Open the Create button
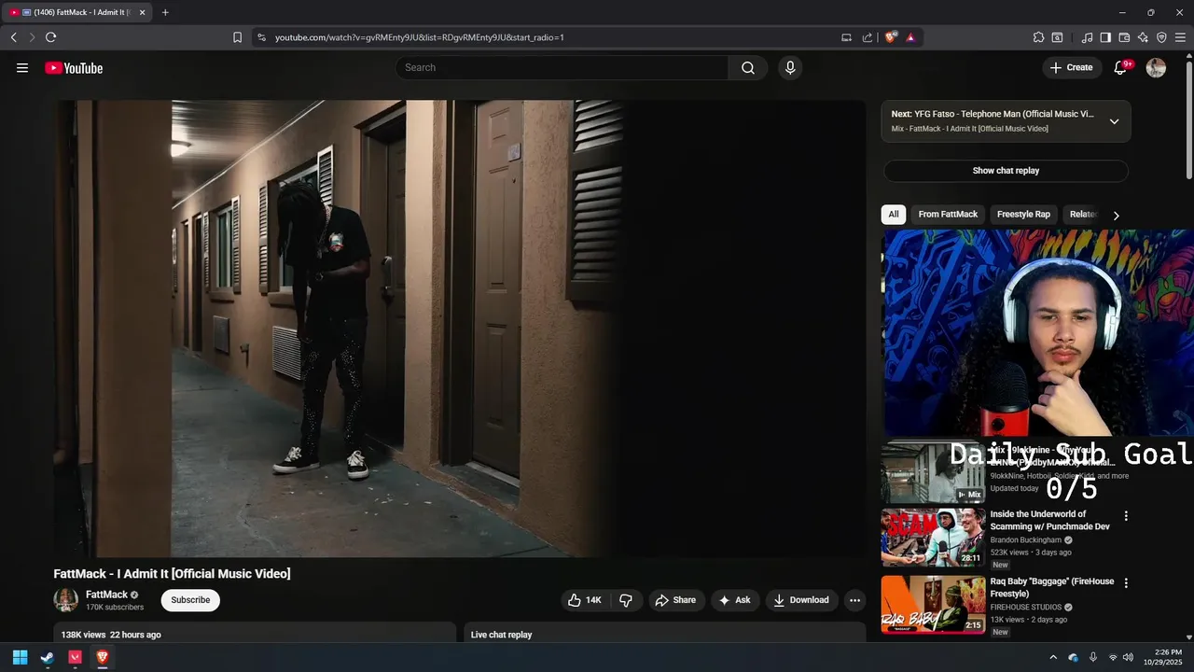1194x672 pixels. click(x=1072, y=67)
